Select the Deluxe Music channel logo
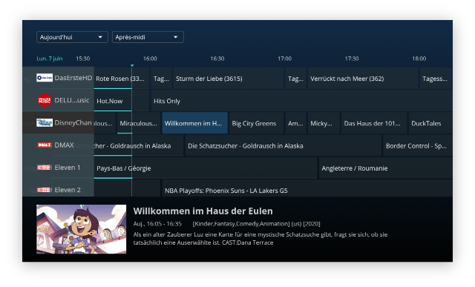 (x=45, y=100)
